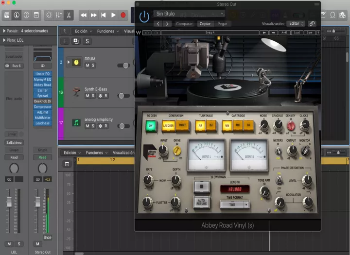Viewport: 350px width, 255px height.
Task: Click the Fast Forward transport button
Action: point(93,15)
